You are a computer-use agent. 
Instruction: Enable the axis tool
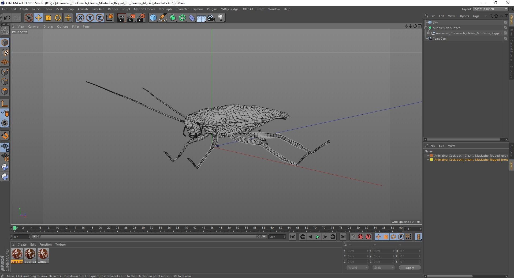point(5,104)
